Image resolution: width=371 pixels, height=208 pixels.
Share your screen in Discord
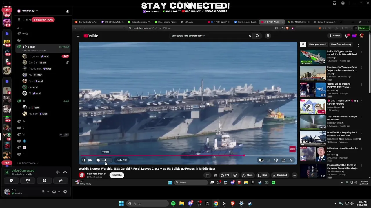click(28, 181)
